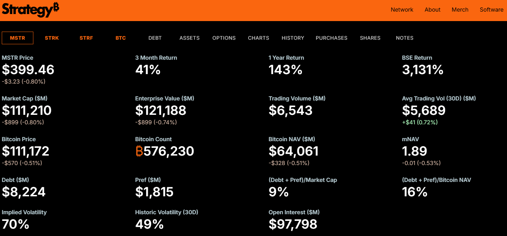Open the DEBT tab

coord(155,38)
